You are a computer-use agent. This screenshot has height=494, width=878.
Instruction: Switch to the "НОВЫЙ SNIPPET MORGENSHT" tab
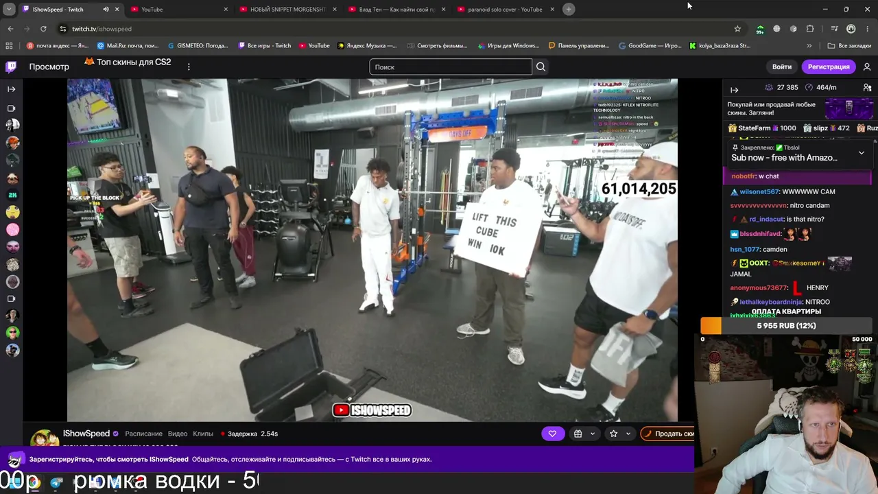pos(287,10)
